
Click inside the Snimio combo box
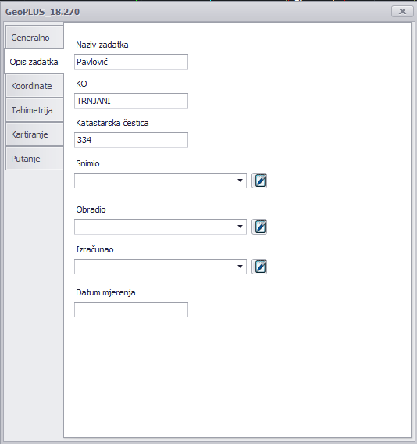[x=160, y=181]
